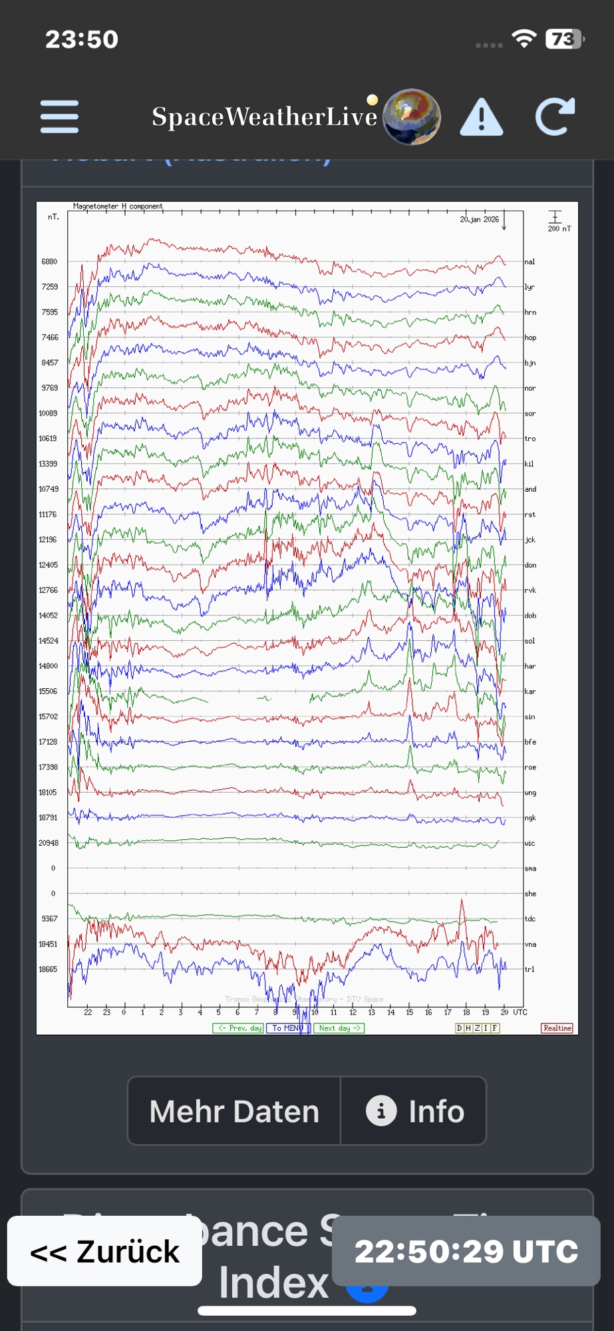Switch chart to Realtime view
The width and height of the screenshot is (614, 1331).
tap(557, 1028)
